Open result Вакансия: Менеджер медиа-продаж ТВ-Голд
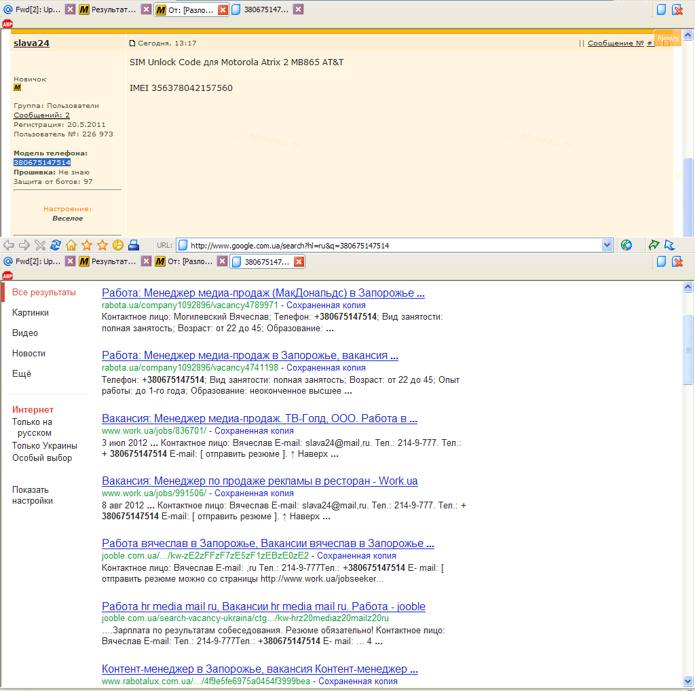 260,418
